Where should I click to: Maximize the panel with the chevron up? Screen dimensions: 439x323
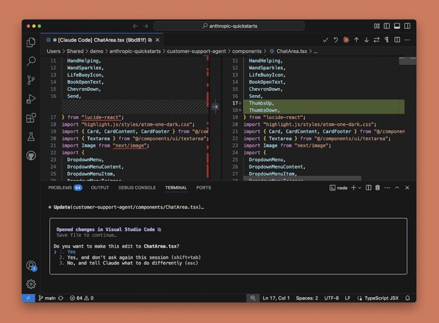pyautogui.click(x=397, y=188)
